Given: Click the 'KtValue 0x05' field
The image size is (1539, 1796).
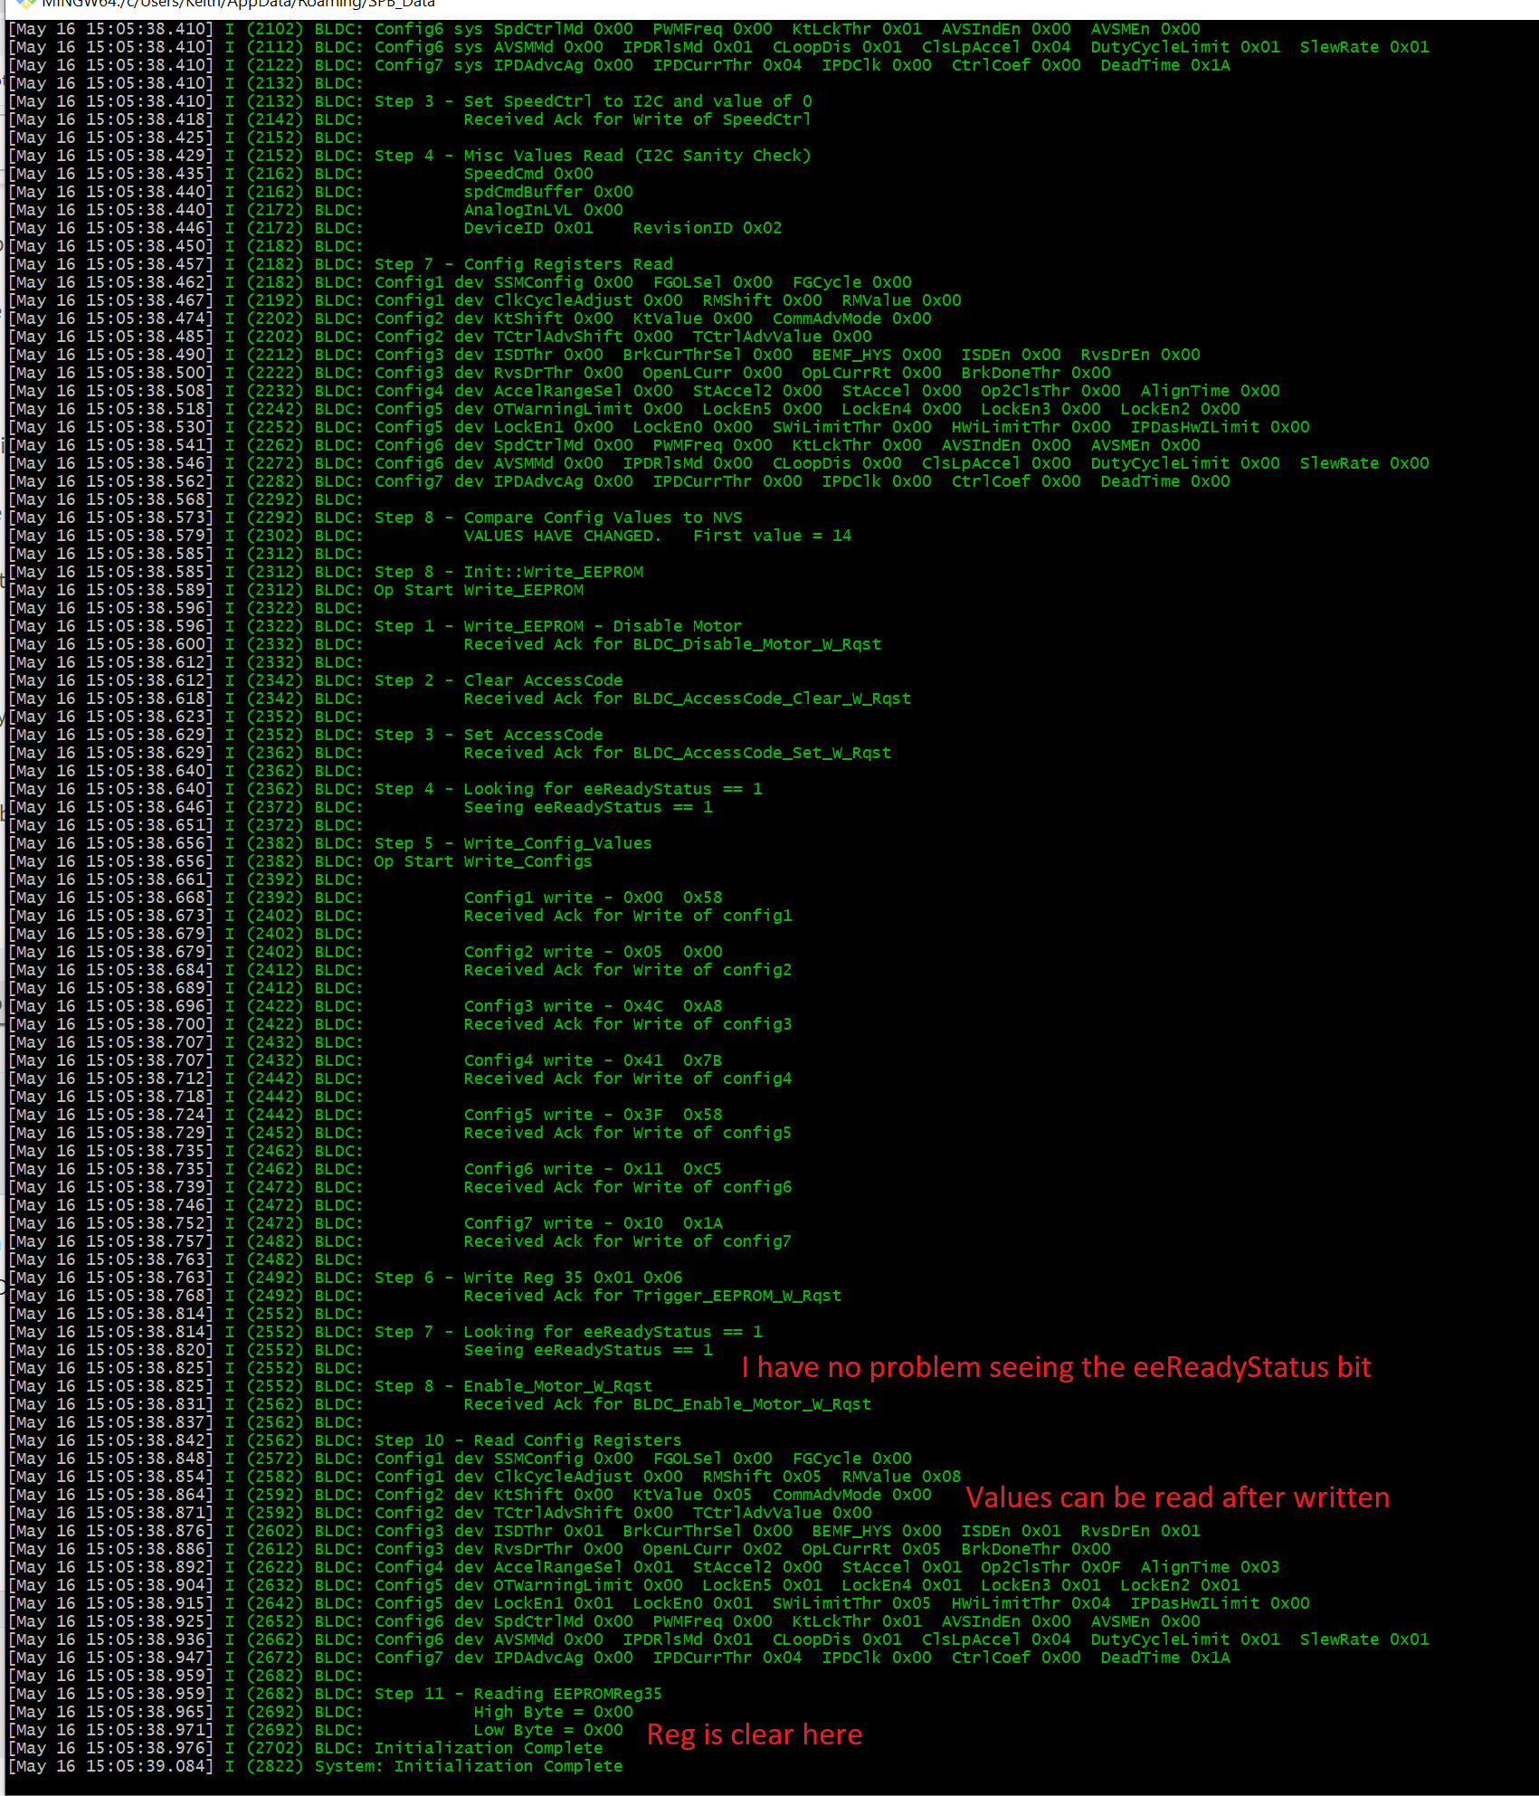Looking at the screenshot, I should click(692, 1495).
